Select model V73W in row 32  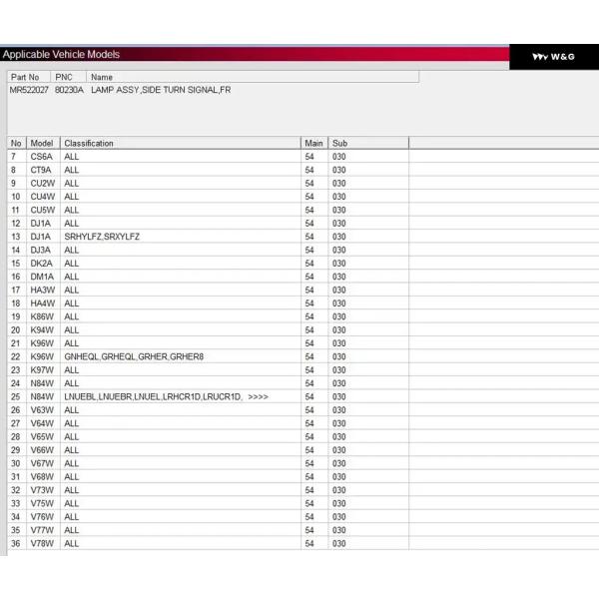coord(42,490)
